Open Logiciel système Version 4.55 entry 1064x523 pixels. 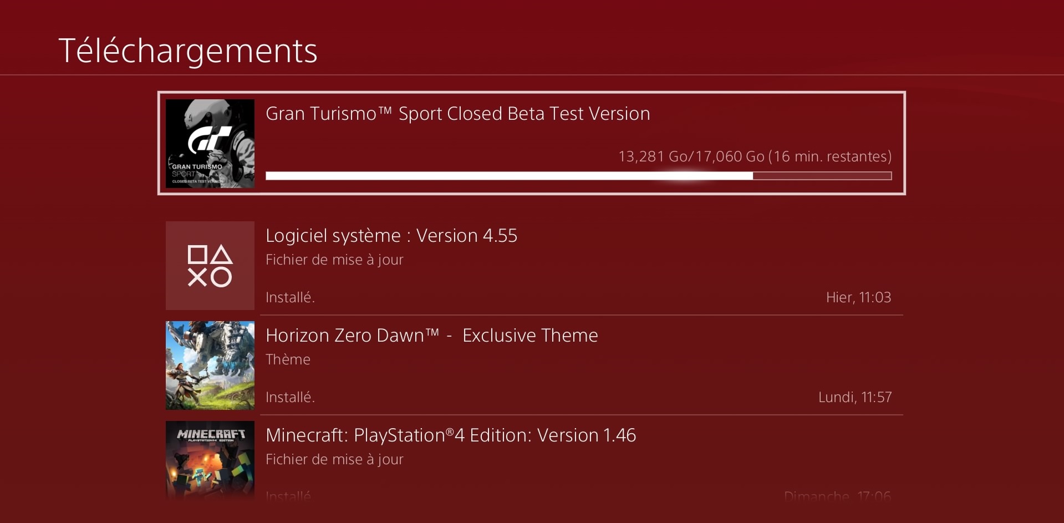pos(391,236)
